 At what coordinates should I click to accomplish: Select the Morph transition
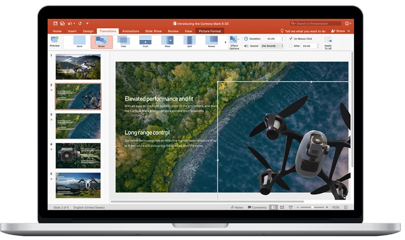point(102,42)
